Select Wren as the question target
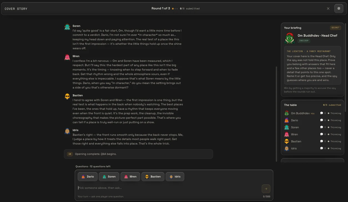The width and height of the screenshot is (348, 202). [130, 177]
